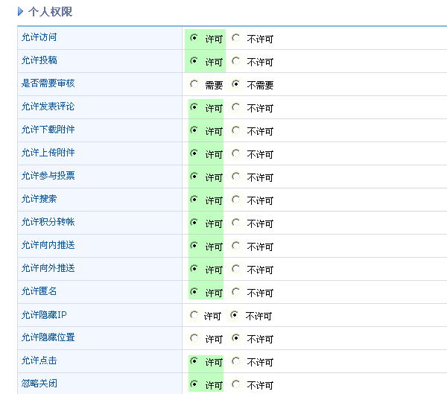Click the 个人权限 section heading
The height and width of the screenshot is (394, 447).
pyautogui.click(x=50, y=12)
